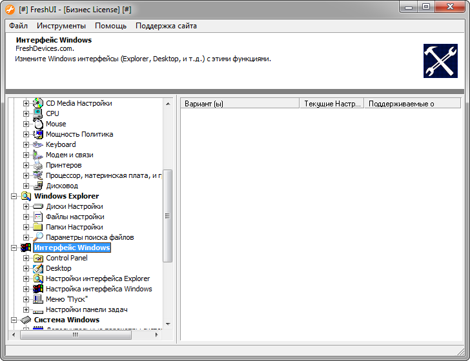The image size is (470, 361).
Task: Collapse the Windows Explorer node
Action: 14,197
